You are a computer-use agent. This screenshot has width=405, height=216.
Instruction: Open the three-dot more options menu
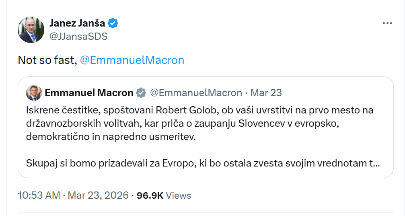tap(387, 24)
